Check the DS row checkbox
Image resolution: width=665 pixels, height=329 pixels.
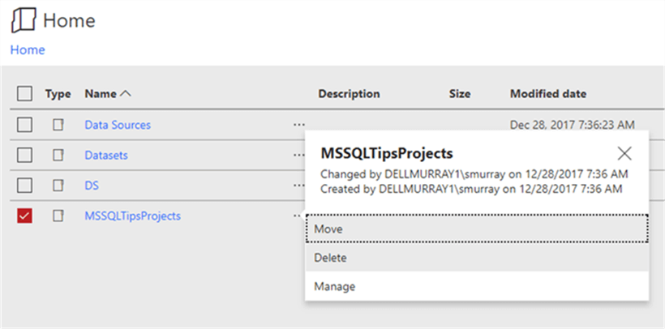(24, 186)
